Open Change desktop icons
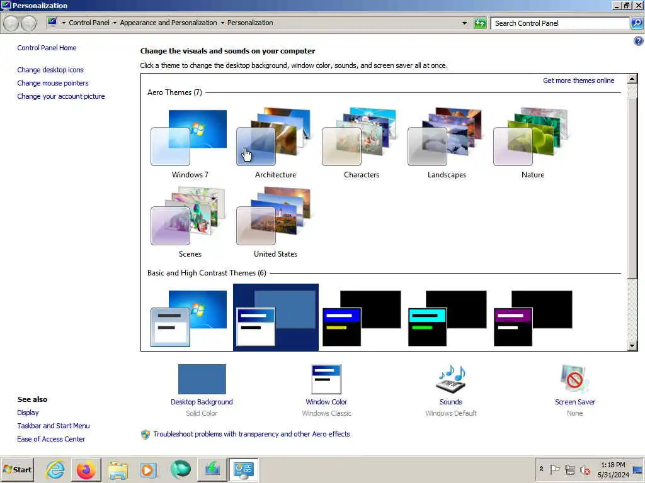 [x=50, y=70]
